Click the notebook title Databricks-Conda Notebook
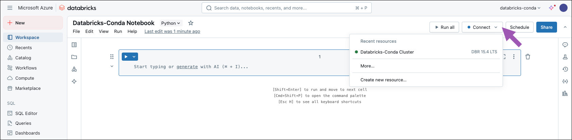 click(x=114, y=23)
